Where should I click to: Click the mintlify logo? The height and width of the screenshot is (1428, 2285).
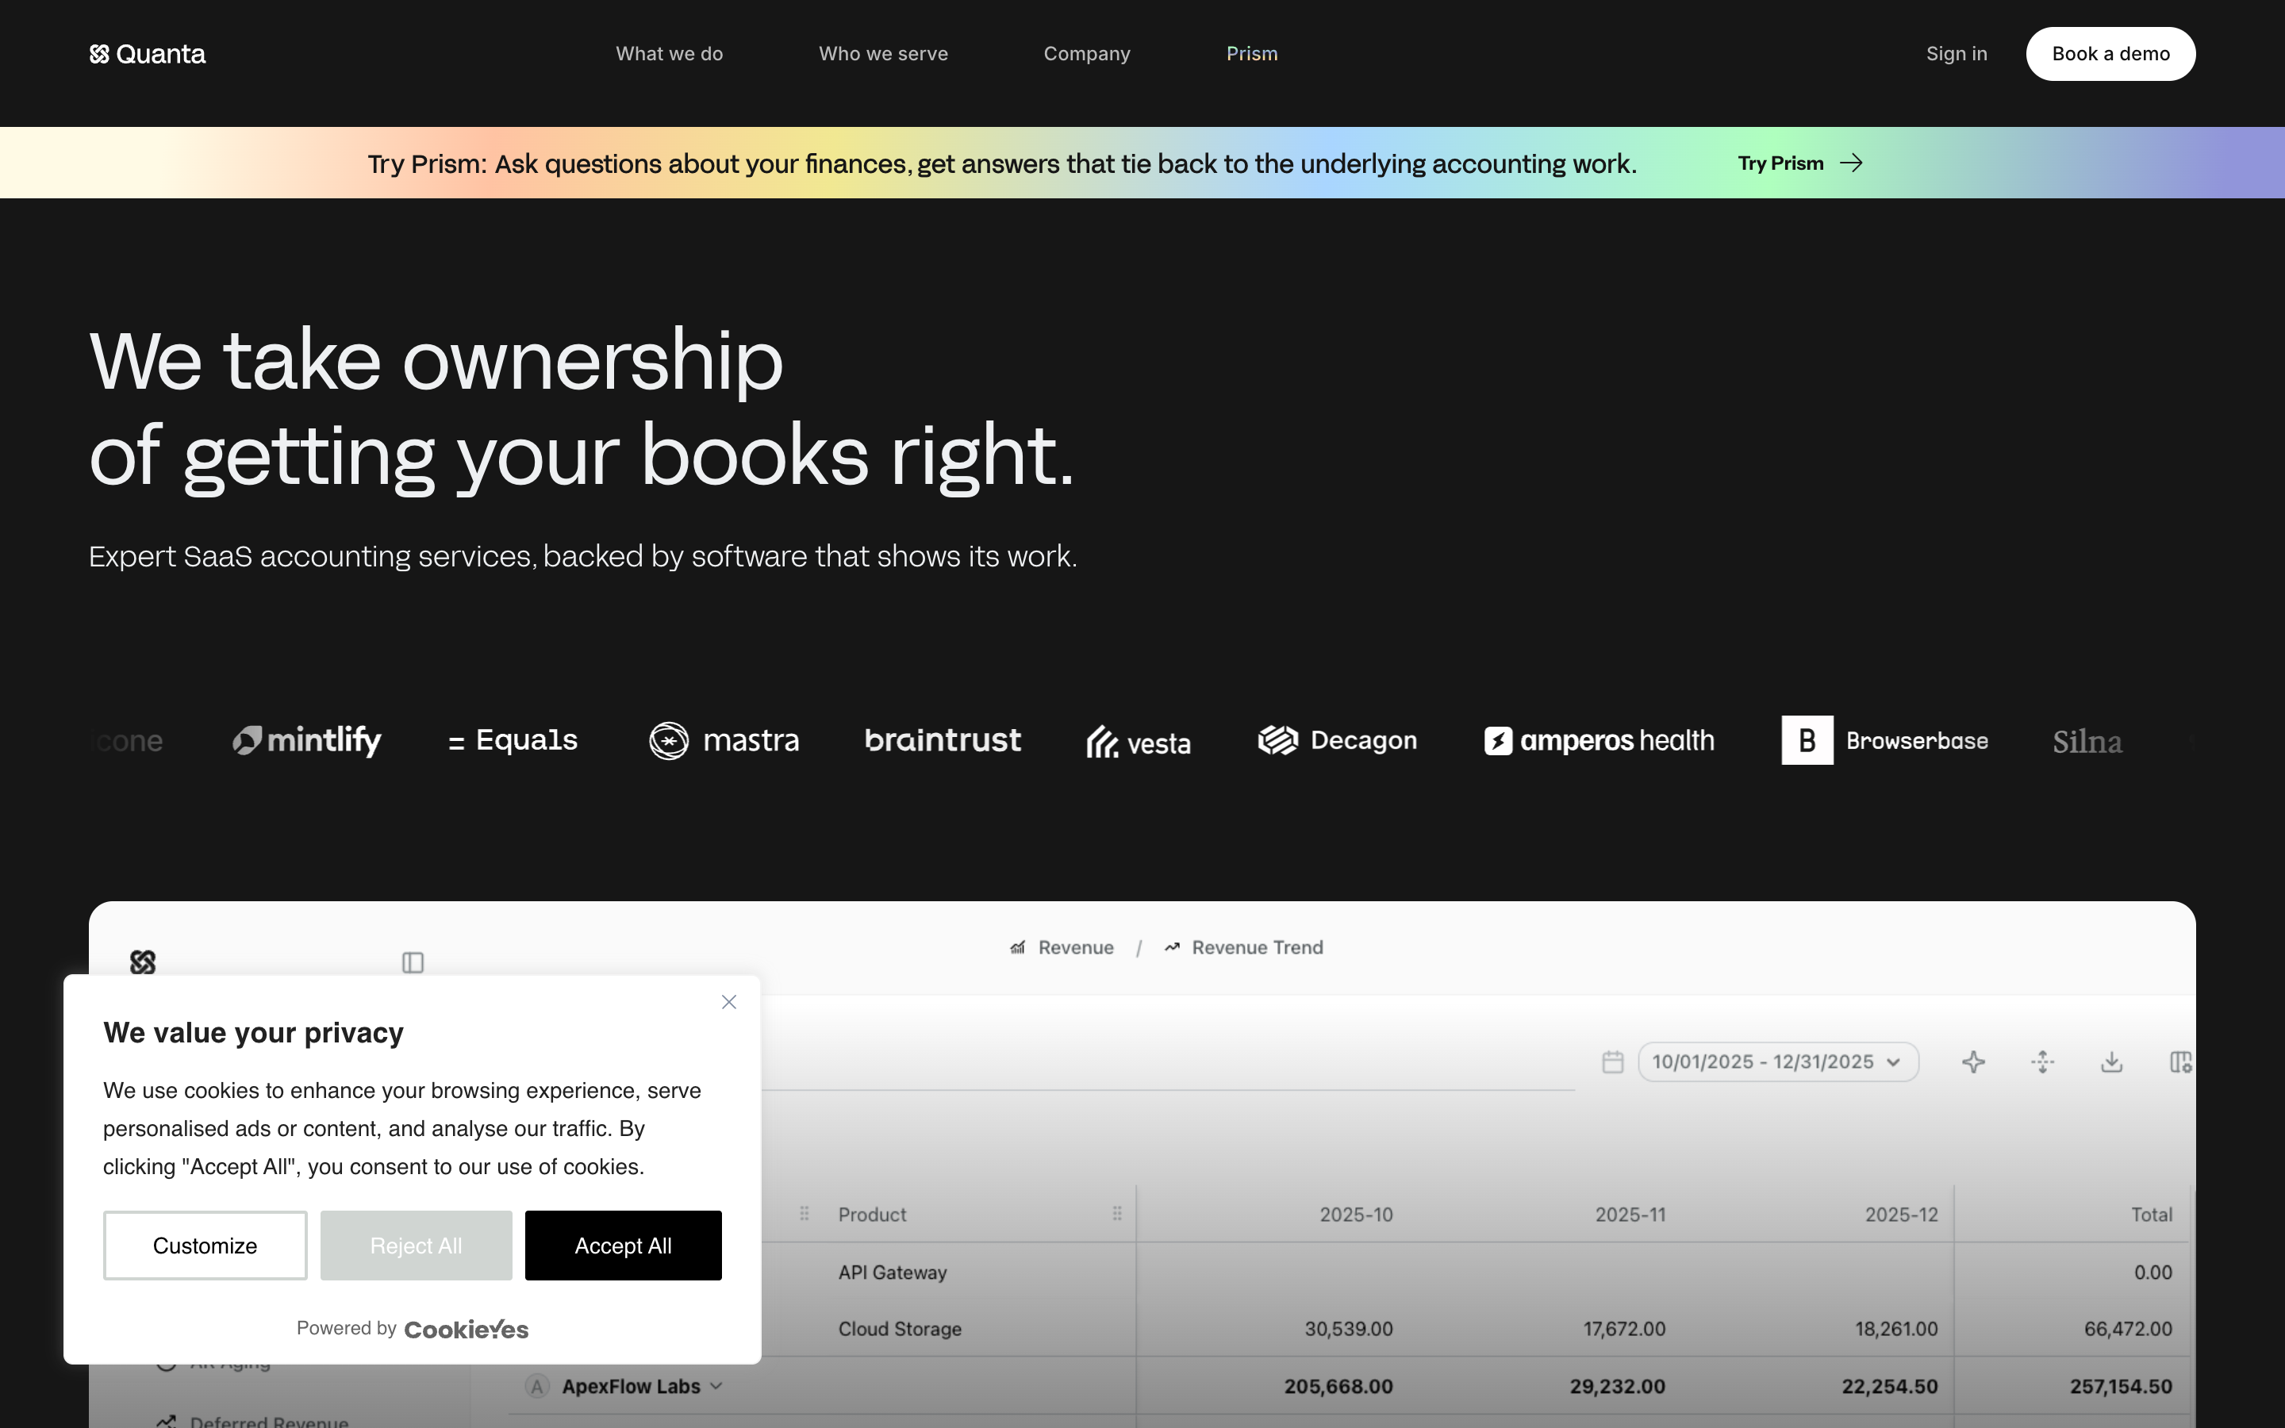click(x=307, y=740)
